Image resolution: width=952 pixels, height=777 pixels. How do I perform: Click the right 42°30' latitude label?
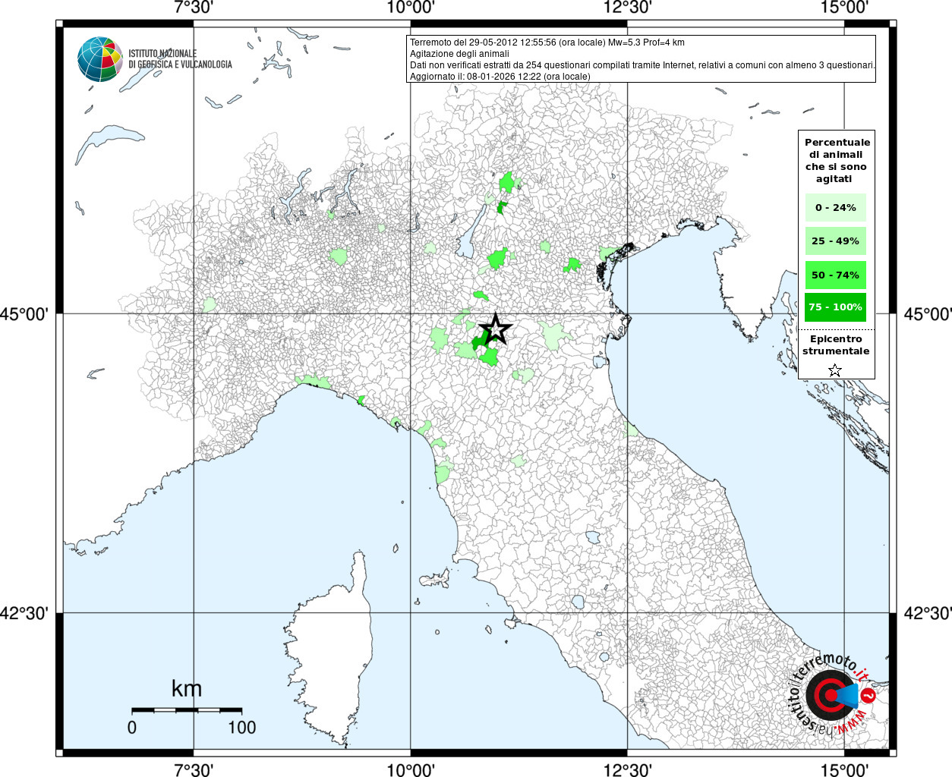pyautogui.click(x=927, y=613)
